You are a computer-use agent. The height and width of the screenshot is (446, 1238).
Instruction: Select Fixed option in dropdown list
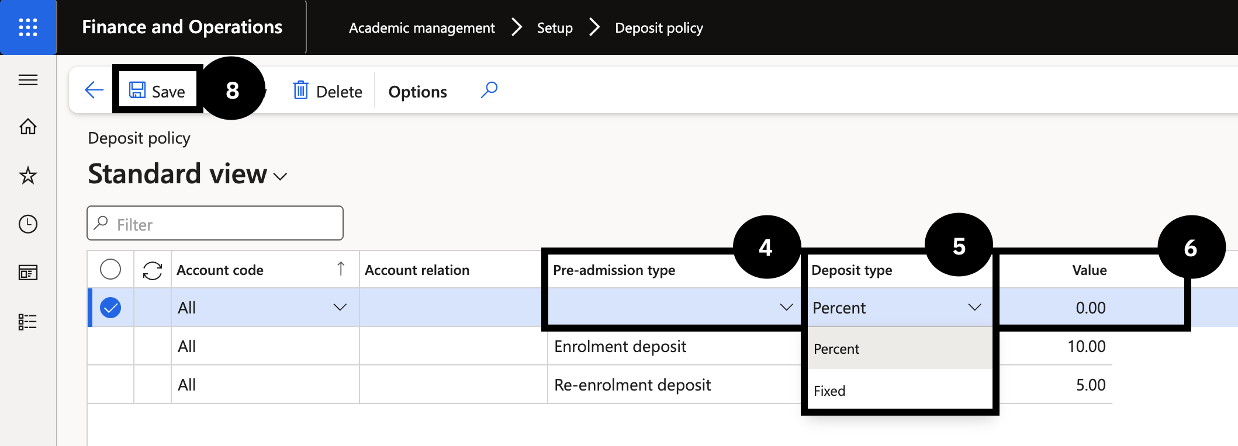[x=900, y=390]
